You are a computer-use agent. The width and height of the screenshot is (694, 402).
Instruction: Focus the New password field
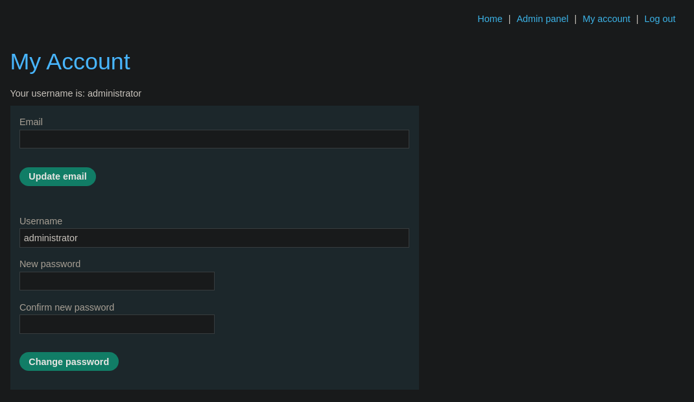click(117, 281)
